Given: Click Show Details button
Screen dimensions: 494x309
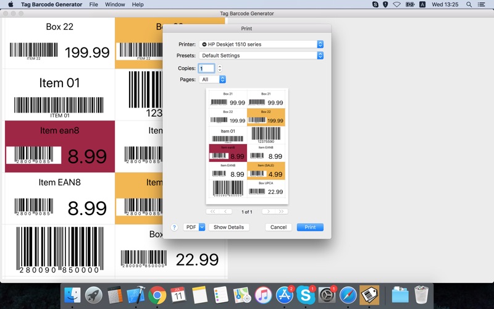Looking at the screenshot, I should click(x=228, y=227).
